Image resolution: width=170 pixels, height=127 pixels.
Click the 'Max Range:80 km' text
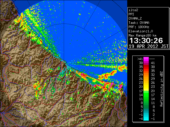(x=142, y=35)
